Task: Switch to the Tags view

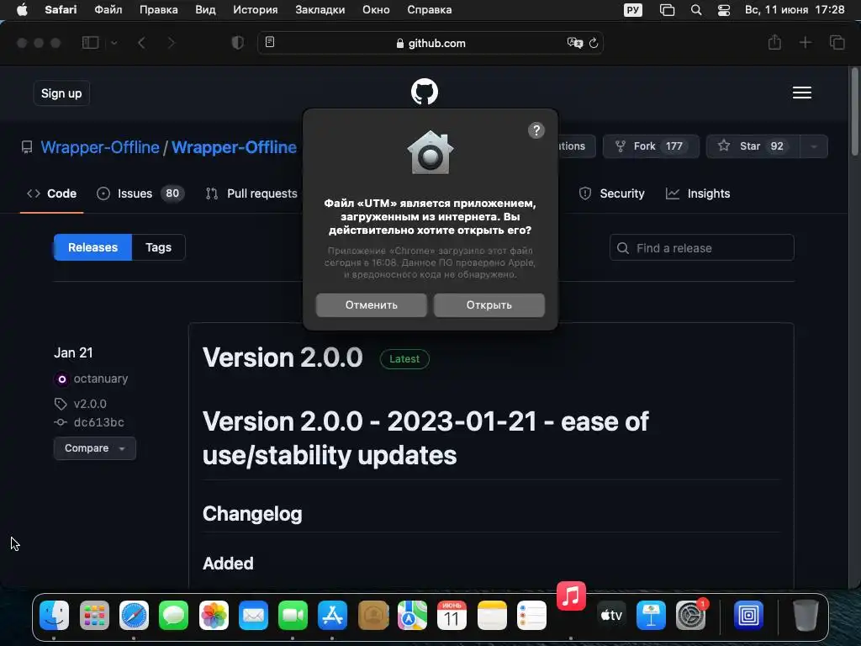Action: (158, 247)
